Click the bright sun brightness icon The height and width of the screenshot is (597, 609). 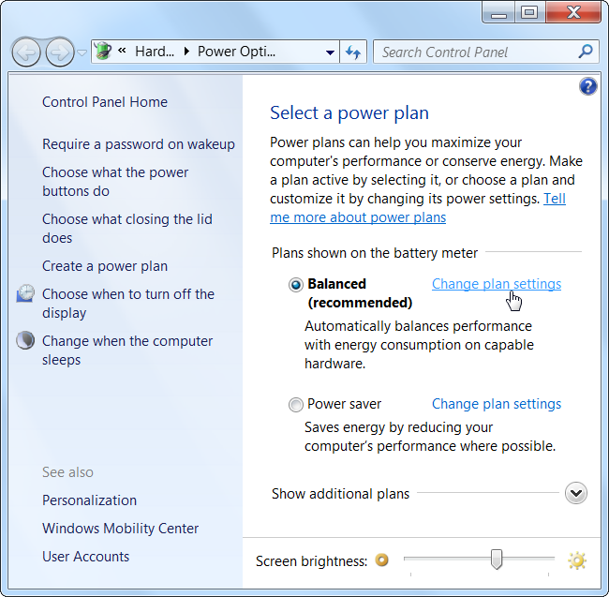tap(577, 560)
